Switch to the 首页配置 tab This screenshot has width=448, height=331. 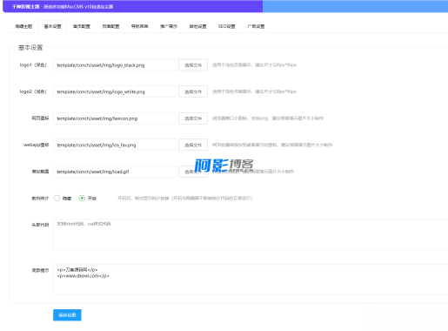tap(82, 26)
